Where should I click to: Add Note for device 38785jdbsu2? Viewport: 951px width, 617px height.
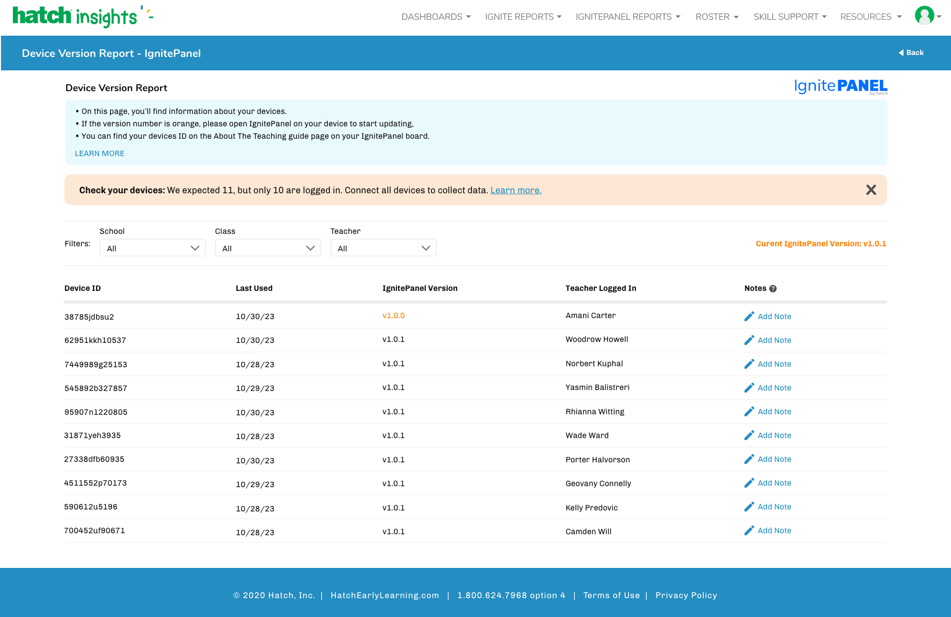pyautogui.click(x=774, y=316)
